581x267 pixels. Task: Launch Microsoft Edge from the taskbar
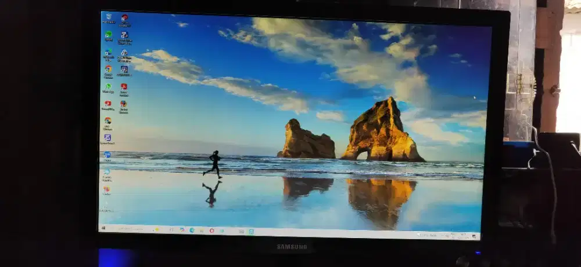coord(192,230)
